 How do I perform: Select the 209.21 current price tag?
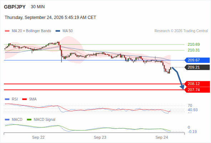197,67
